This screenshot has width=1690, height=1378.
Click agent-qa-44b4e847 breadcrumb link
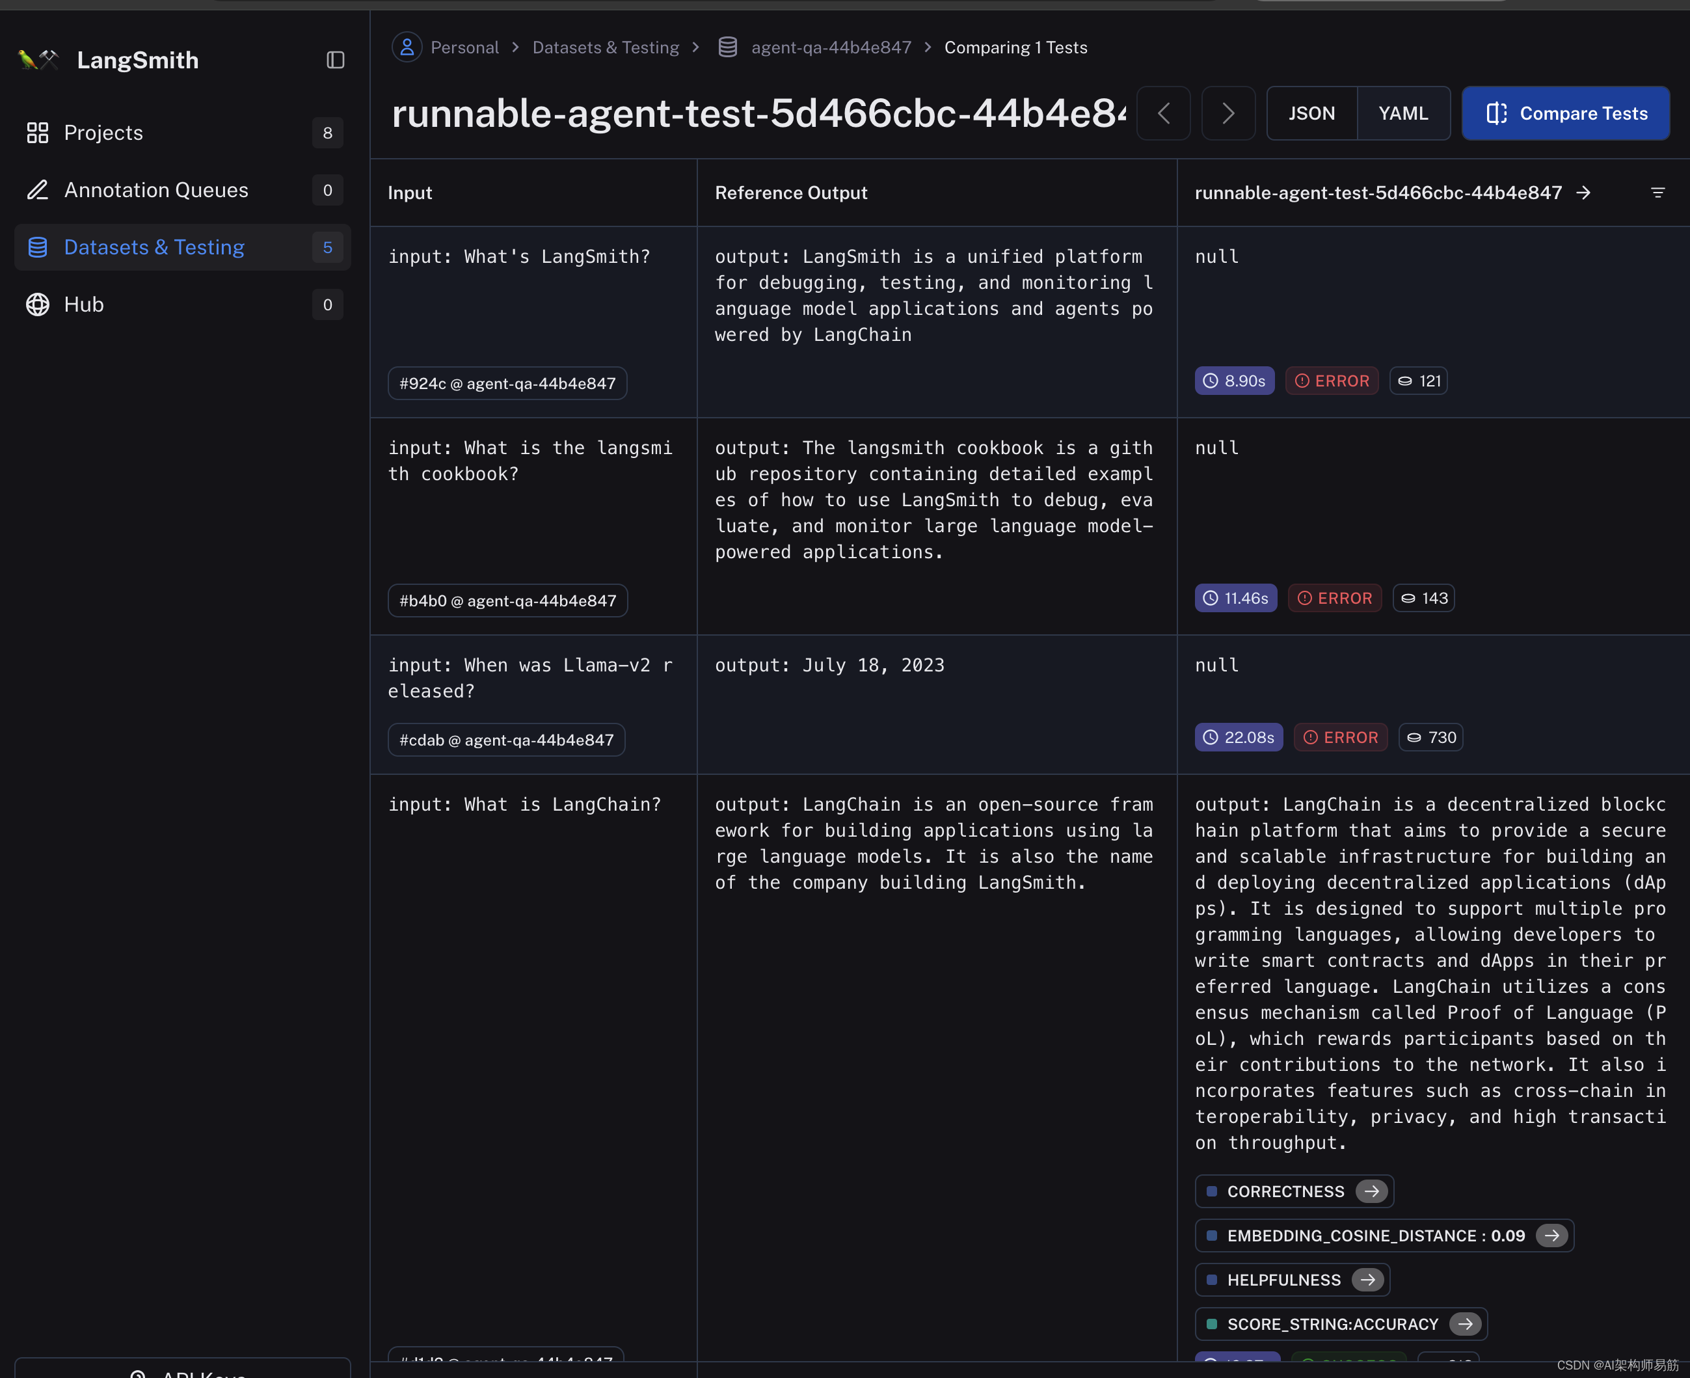pos(831,47)
